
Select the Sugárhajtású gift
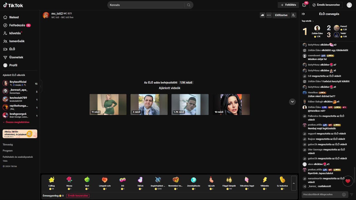(x=158, y=183)
